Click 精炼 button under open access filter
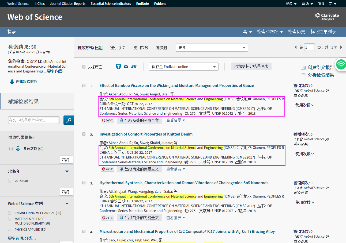The image size is (346, 243). [x=66, y=160]
